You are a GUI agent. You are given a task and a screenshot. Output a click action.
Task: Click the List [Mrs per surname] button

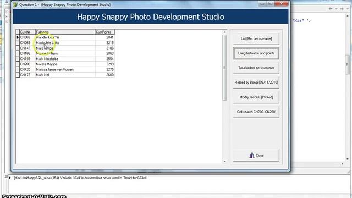[x=256, y=38]
